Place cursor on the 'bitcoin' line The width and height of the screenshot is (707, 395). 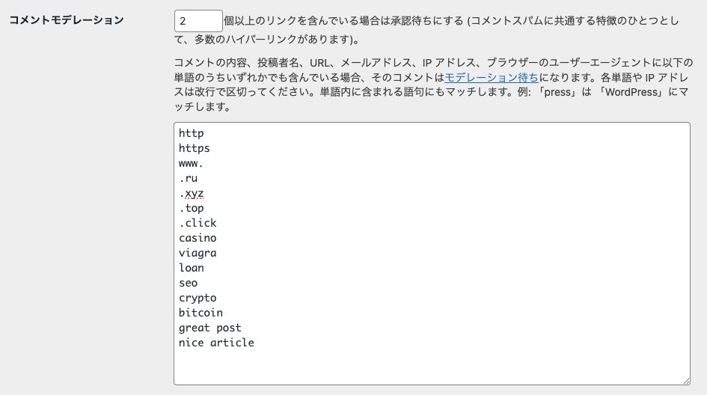[x=201, y=313]
